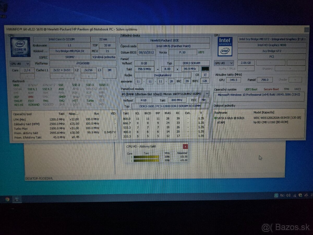
Task: Open Chrome from the taskbar
Action: point(7,199)
